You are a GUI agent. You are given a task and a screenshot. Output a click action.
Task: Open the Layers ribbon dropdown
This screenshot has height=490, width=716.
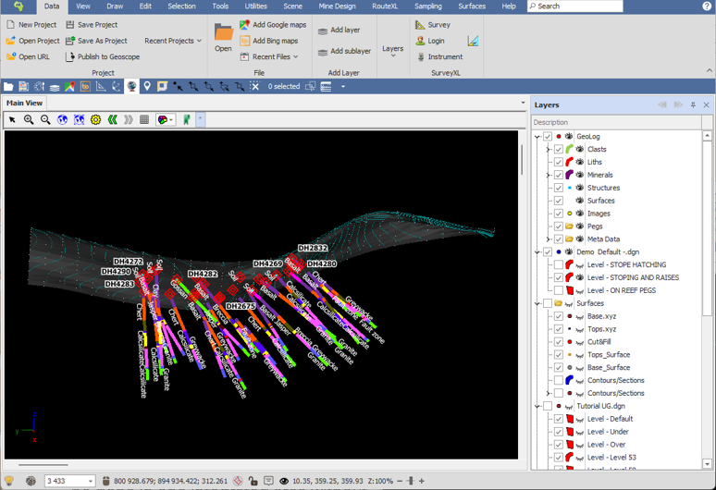[x=393, y=51]
